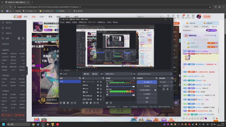Open source filters button in source toolbar
226x127 pixels.
pyautogui.click(x=95, y=74)
